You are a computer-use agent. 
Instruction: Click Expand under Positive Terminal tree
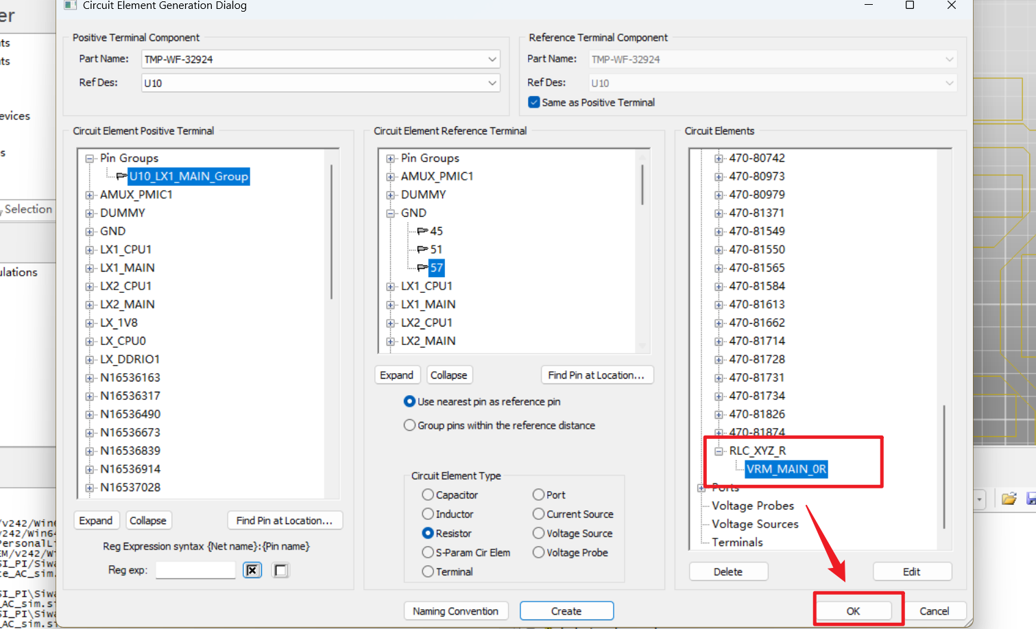(96, 521)
